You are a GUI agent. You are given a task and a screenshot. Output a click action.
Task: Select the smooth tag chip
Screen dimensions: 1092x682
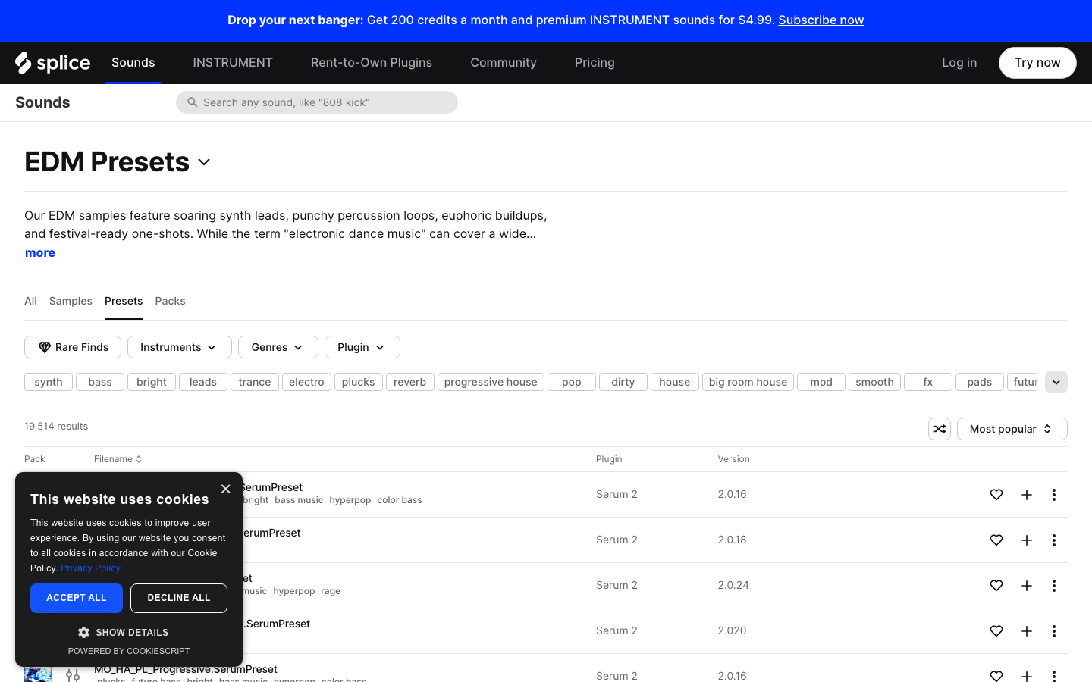tap(875, 382)
